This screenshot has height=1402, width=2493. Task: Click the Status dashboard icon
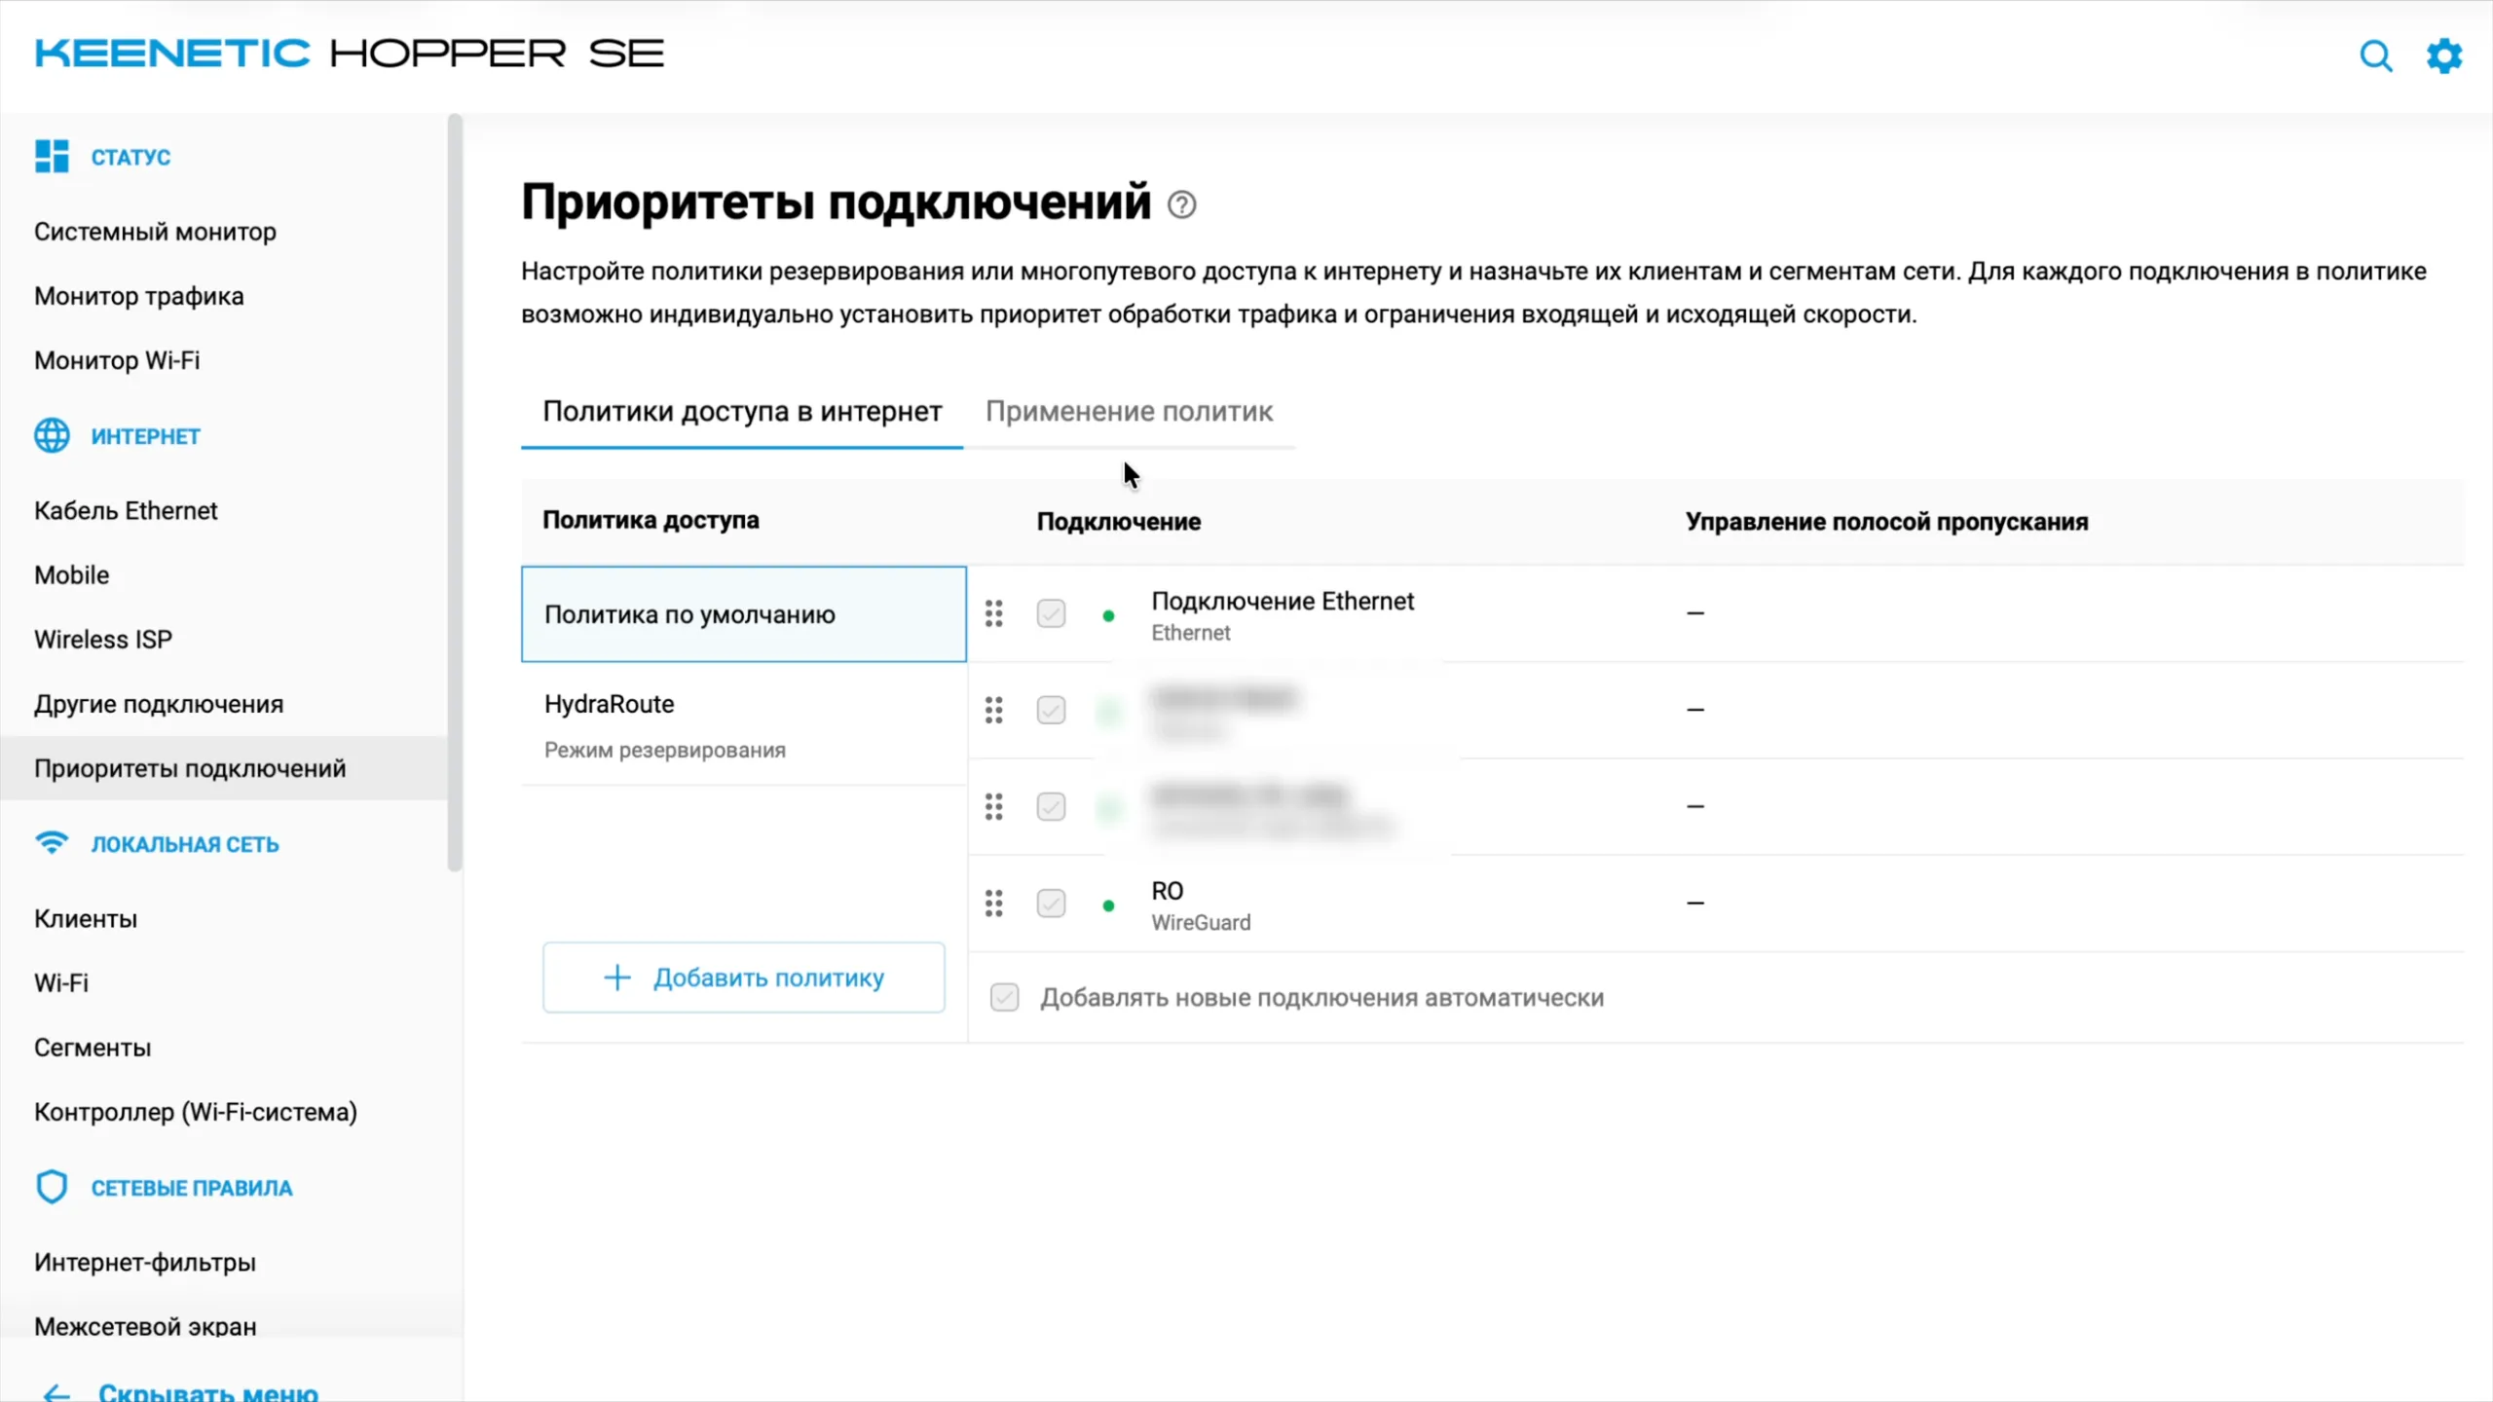[x=52, y=156]
